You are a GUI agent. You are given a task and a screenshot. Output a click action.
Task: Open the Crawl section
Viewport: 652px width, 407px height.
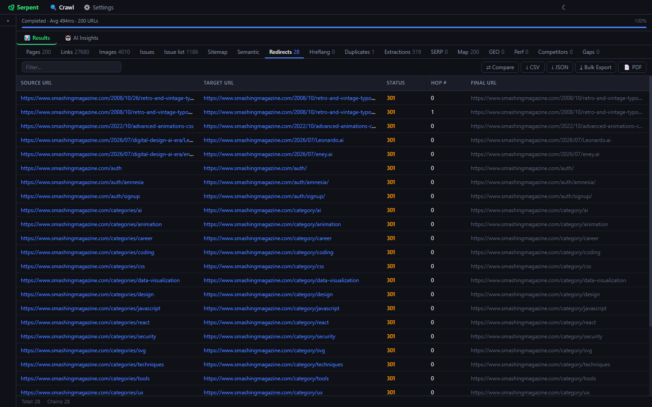(x=62, y=8)
